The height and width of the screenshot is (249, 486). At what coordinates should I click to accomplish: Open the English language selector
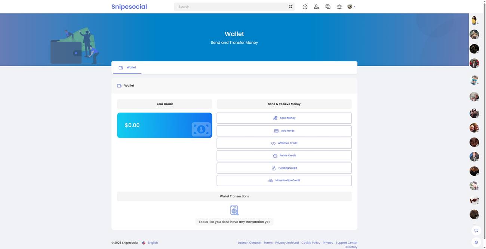pos(150,243)
